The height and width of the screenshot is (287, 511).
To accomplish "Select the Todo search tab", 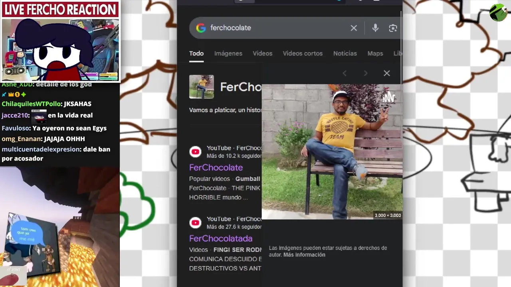I will pos(196,53).
